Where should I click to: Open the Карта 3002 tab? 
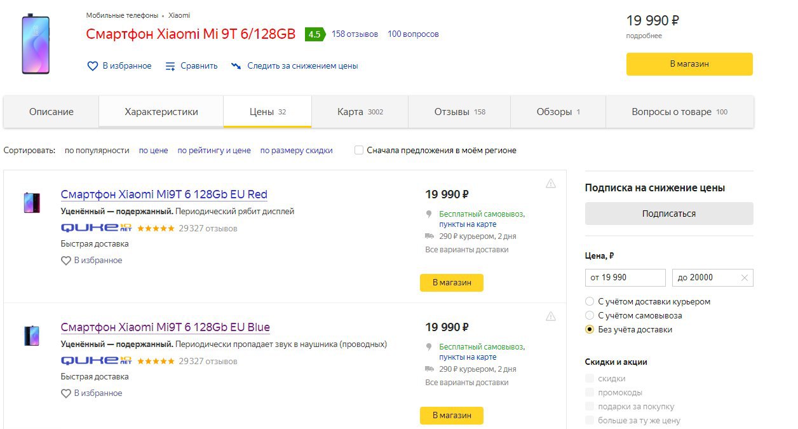coord(360,112)
